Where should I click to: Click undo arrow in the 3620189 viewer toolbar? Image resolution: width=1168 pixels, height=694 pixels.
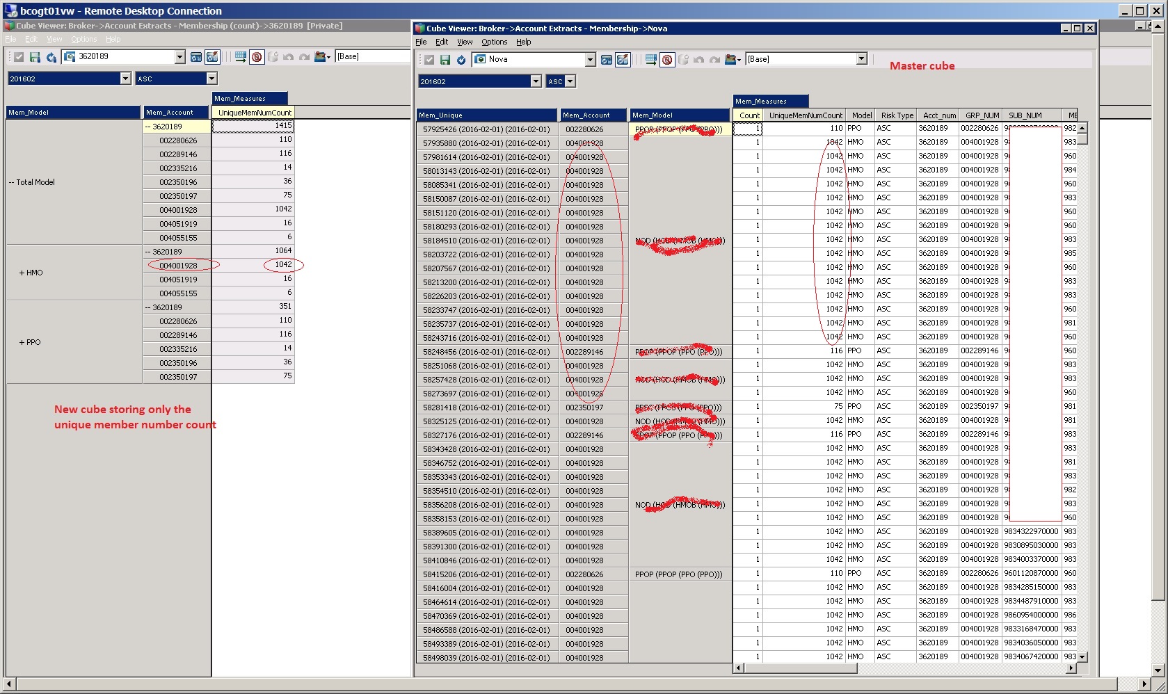tap(289, 57)
